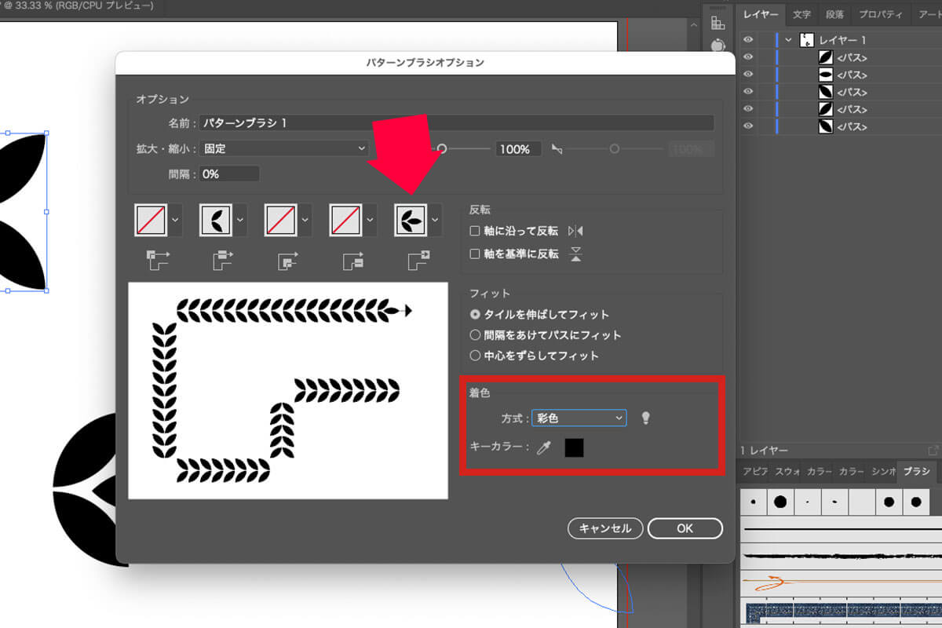This screenshot has height=628, width=942.
Task: Switch to the プロパティ panel tab
Action: (x=880, y=14)
